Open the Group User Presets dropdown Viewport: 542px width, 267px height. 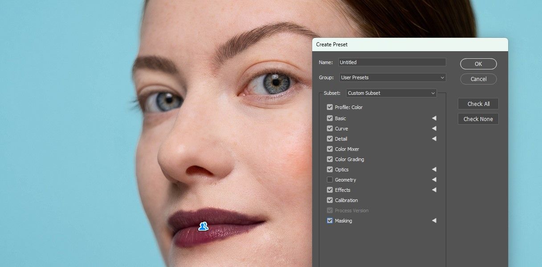tap(392, 77)
